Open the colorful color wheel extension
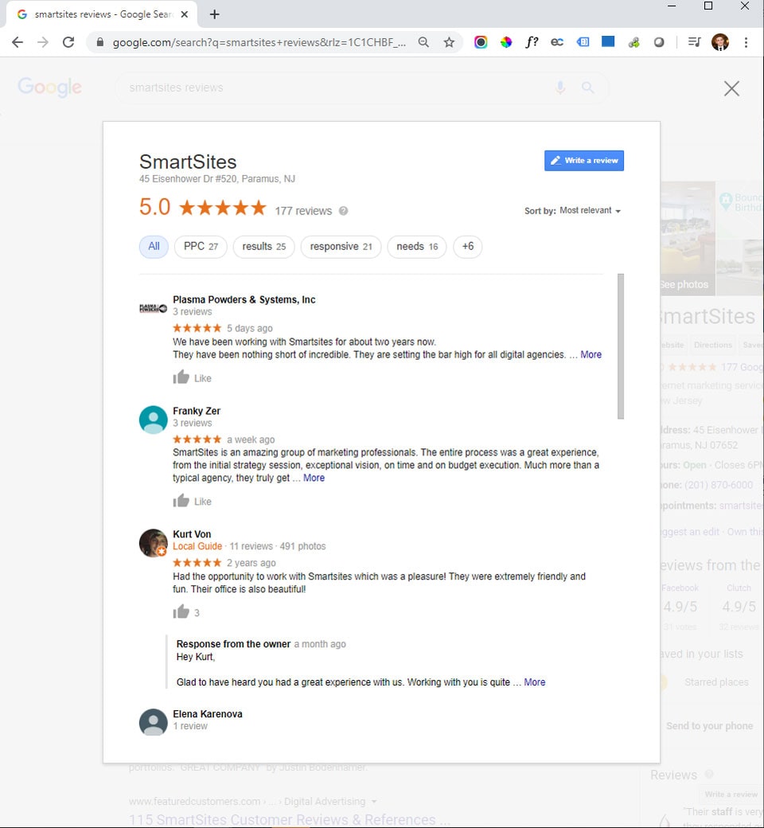The width and height of the screenshot is (764, 828). click(506, 42)
